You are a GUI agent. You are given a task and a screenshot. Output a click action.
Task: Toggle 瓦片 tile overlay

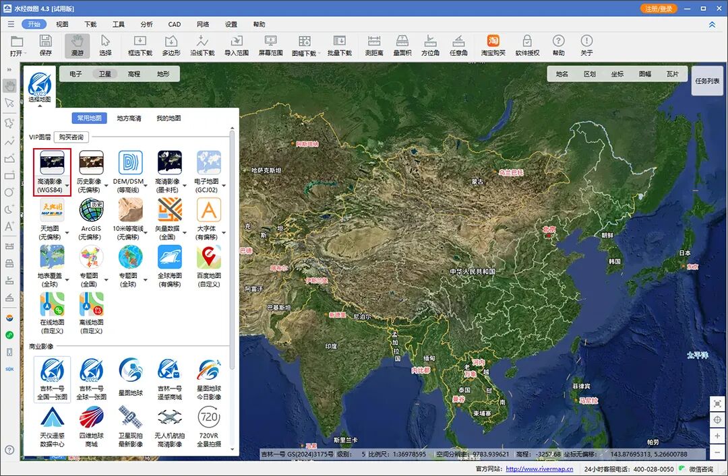tap(672, 74)
